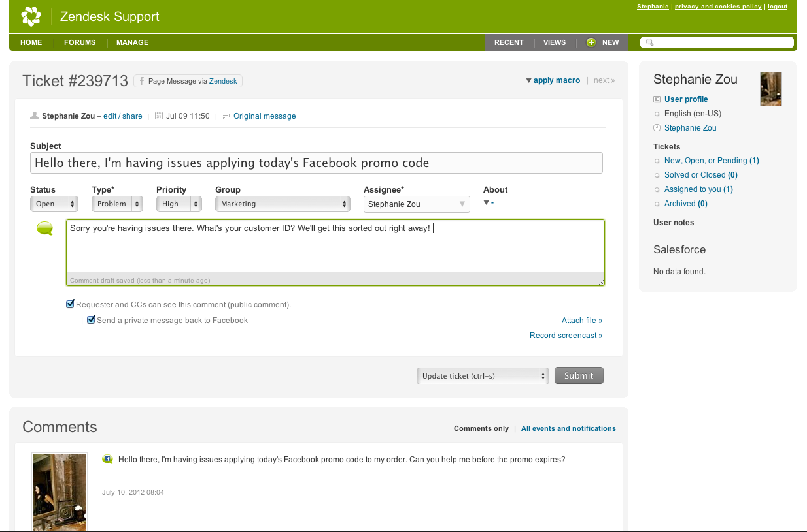Open the Forums menu
This screenshot has height=532, width=807.
(x=80, y=42)
